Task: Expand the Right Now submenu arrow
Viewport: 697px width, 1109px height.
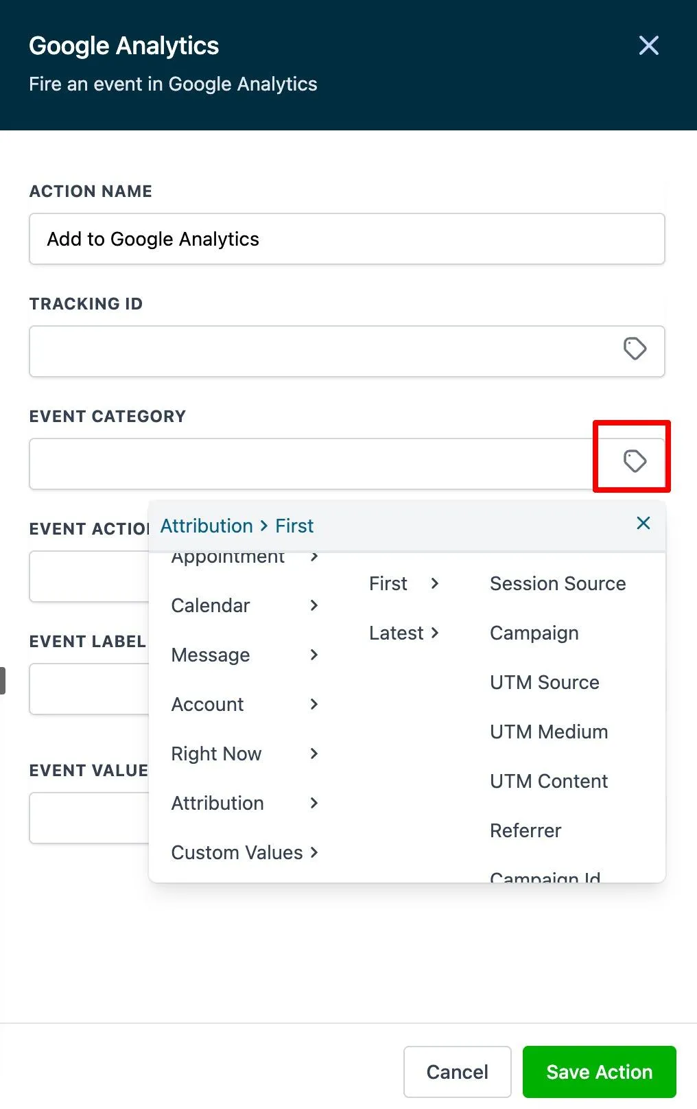Action: (x=314, y=754)
